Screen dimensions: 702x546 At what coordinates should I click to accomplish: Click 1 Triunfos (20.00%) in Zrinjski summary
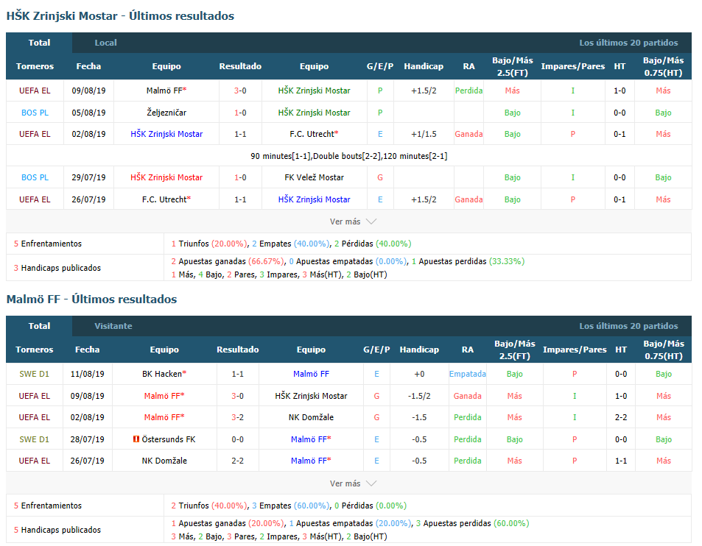coord(208,244)
